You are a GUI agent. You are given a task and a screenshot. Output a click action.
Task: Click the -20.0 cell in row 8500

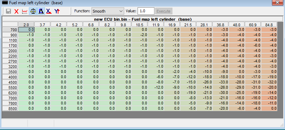221,109
